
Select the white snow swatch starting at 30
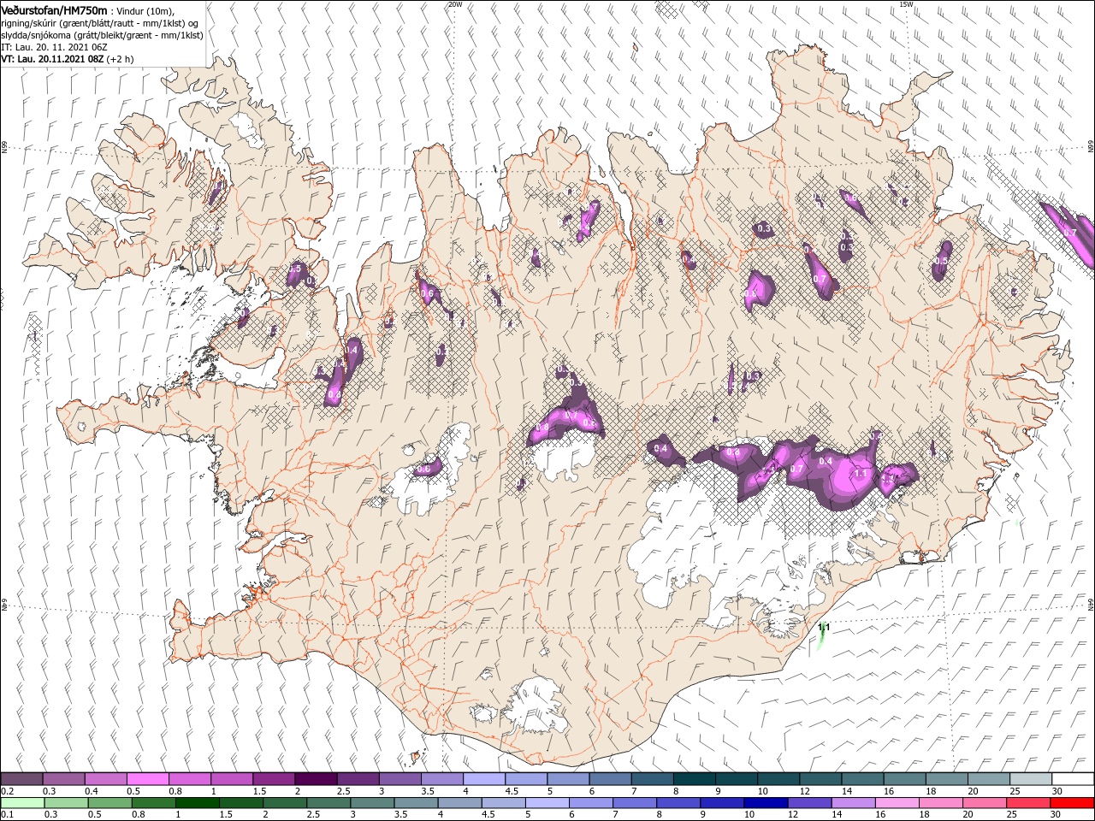[x=1073, y=779]
